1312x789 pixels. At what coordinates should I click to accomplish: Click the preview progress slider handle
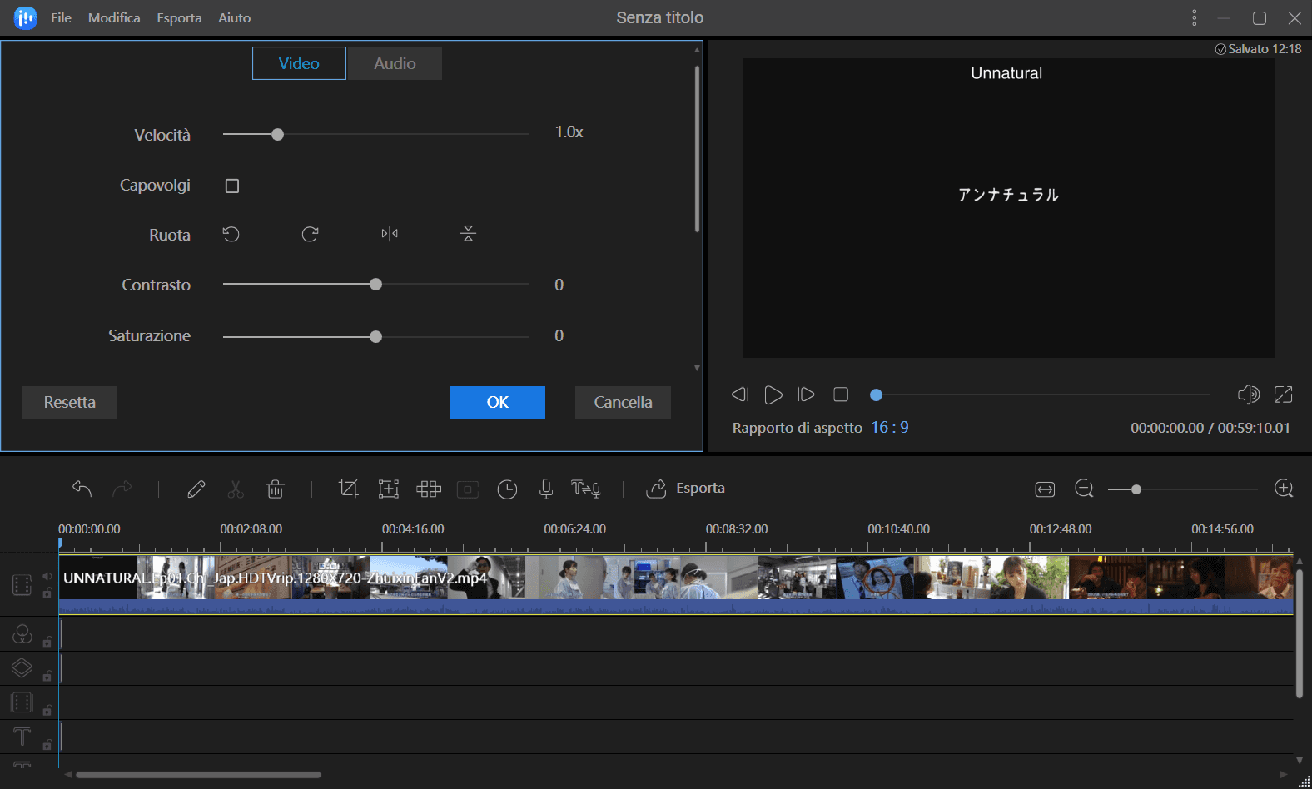pos(876,395)
